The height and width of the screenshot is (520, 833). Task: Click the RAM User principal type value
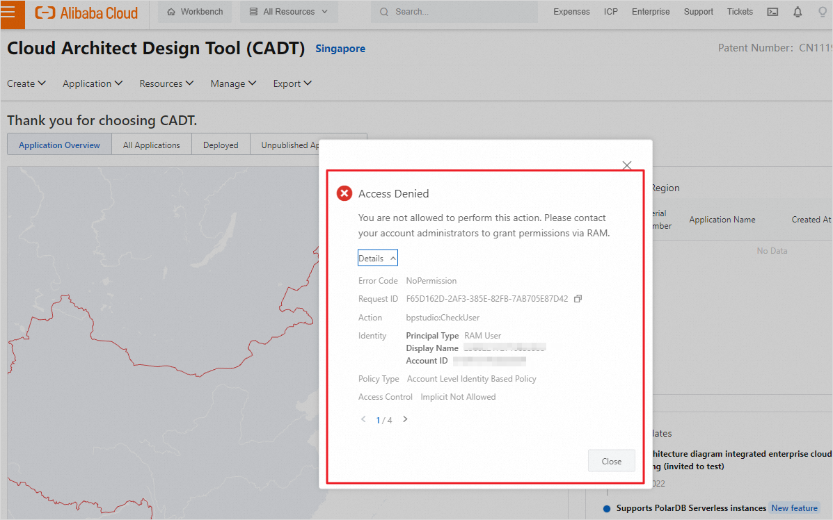tap(482, 335)
